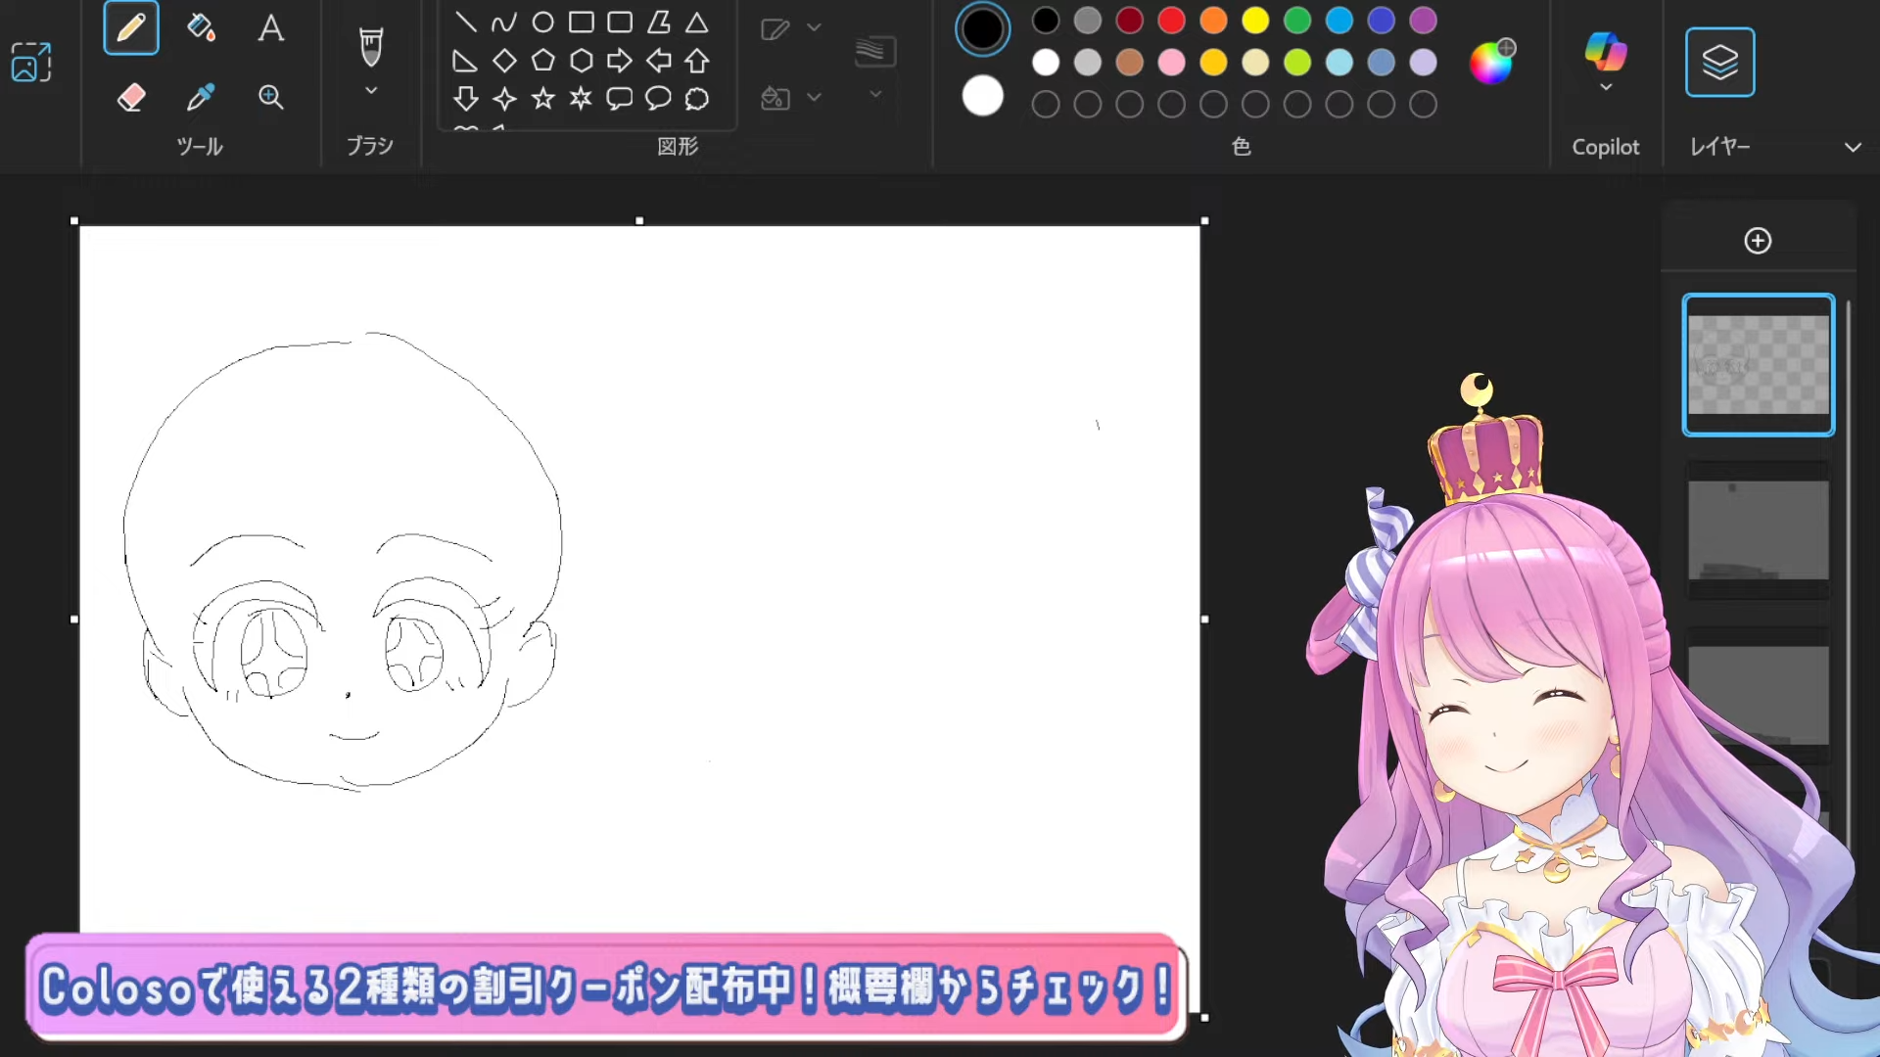Select the Fill bucket tool
Viewport: 1880px width, 1057px height.
tap(201, 27)
